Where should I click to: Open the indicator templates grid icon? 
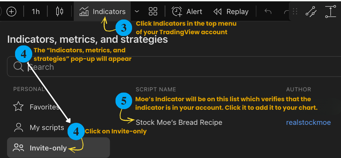point(153,12)
